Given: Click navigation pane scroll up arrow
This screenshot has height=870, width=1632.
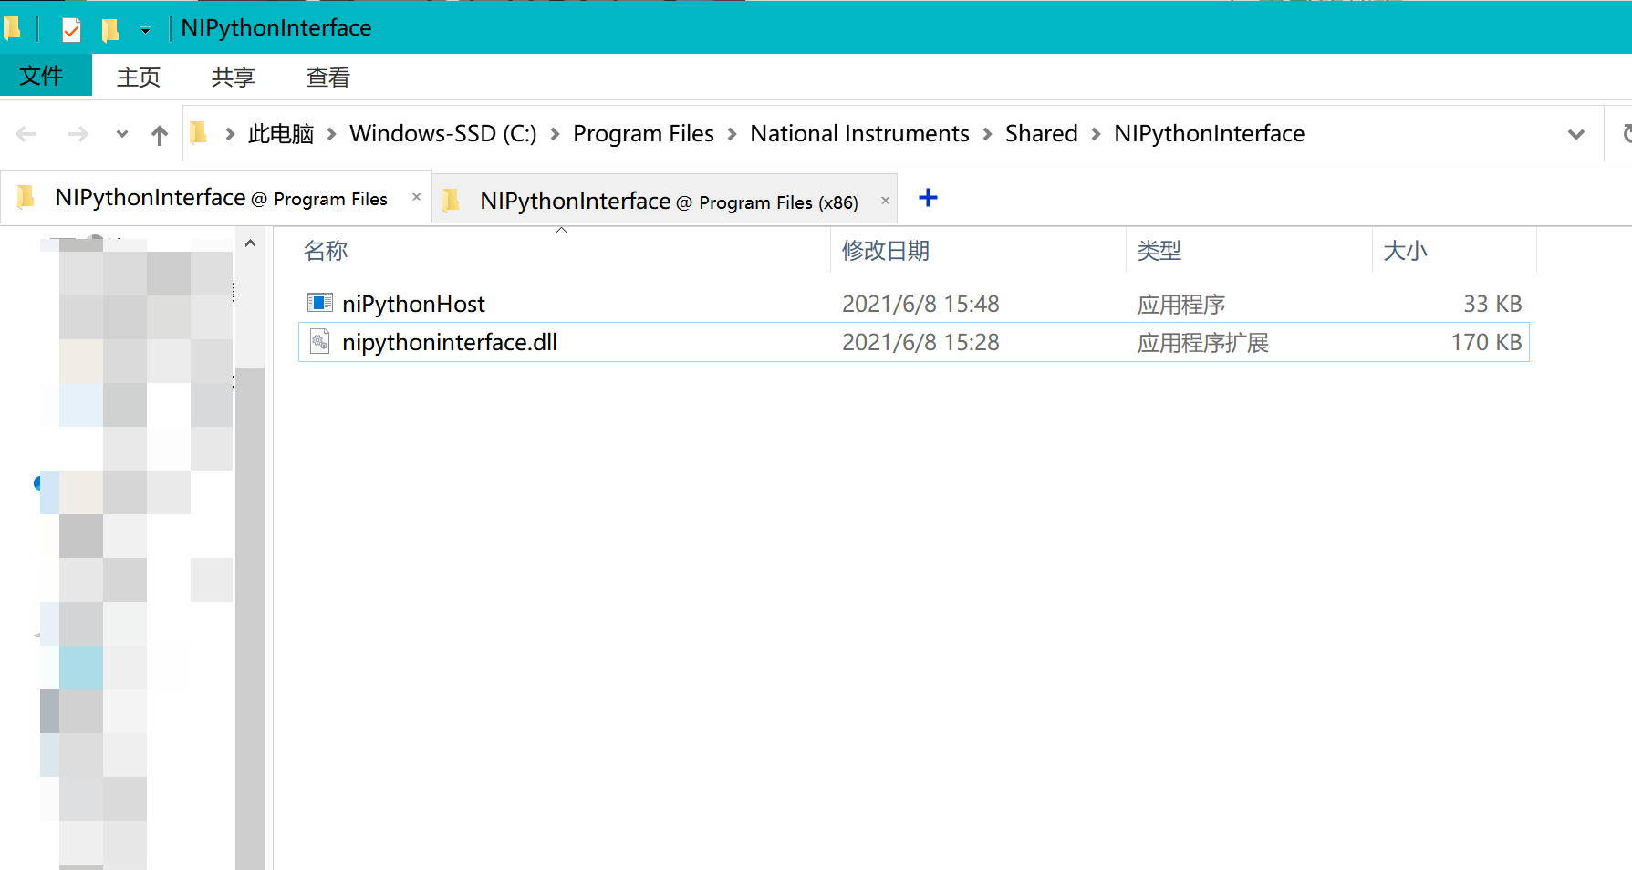Looking at the screenshot, I should pyautogui.click(x=250, y=243).
